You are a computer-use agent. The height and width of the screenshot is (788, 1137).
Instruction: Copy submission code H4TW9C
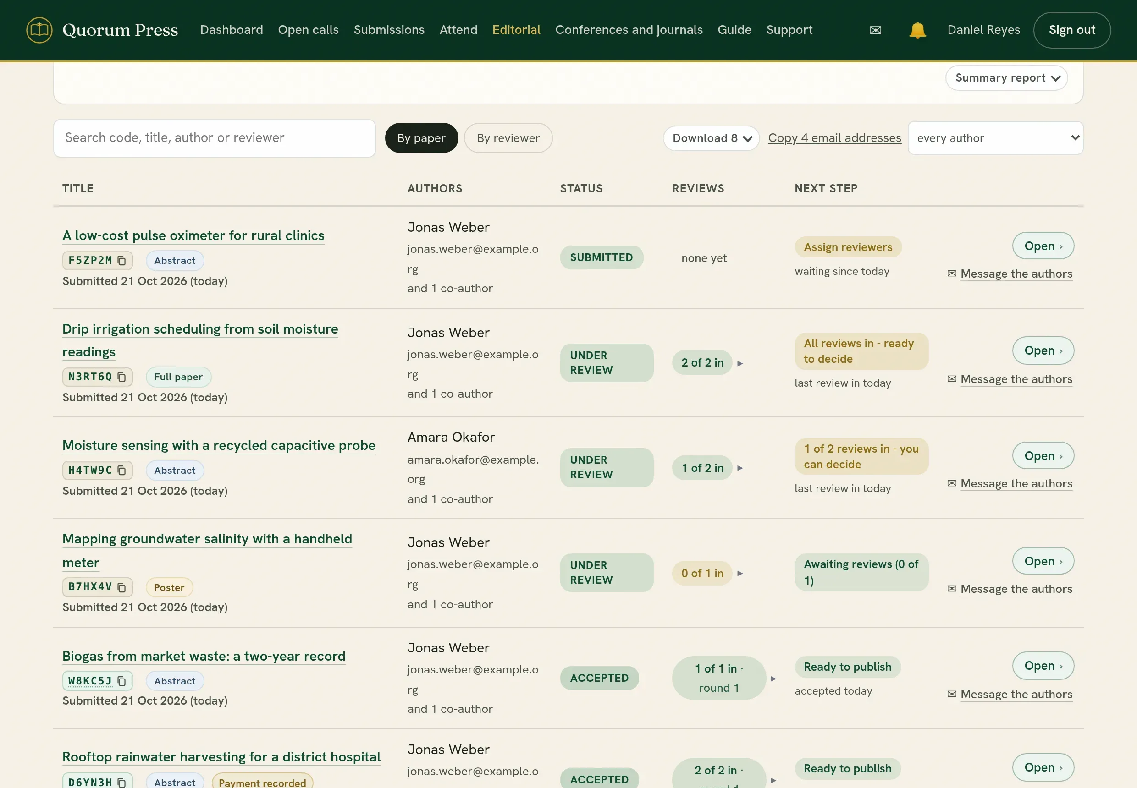coord(121,470)
